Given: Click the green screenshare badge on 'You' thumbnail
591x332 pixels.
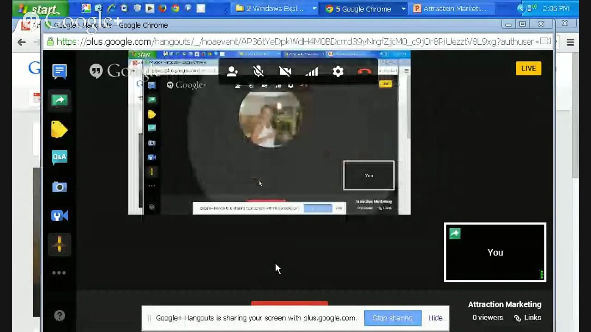Looking at the screenshot, I should tap(455, 234).
